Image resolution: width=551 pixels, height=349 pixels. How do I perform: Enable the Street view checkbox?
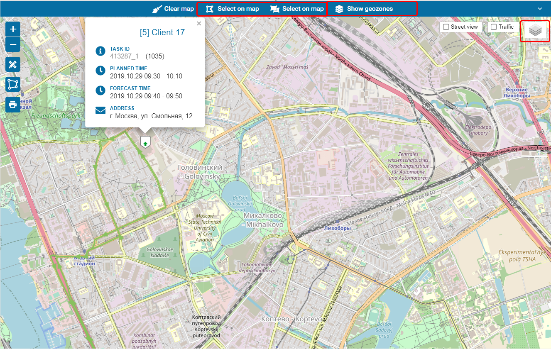[x=446, y=27]
